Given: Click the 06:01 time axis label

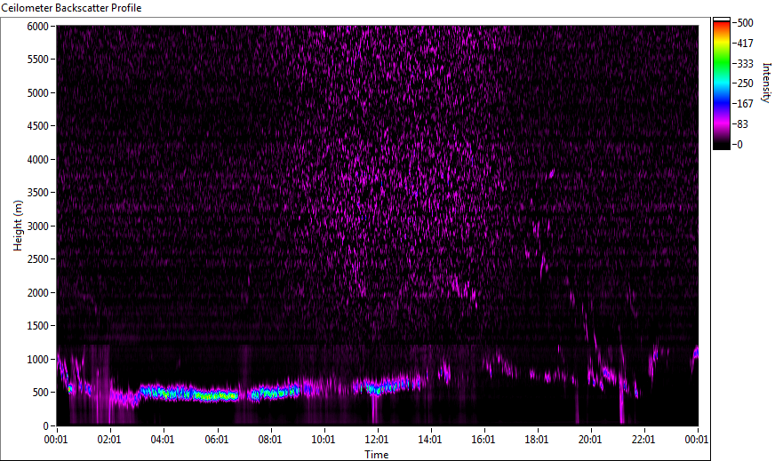Looking at the screenshot, I should (217, 440).
